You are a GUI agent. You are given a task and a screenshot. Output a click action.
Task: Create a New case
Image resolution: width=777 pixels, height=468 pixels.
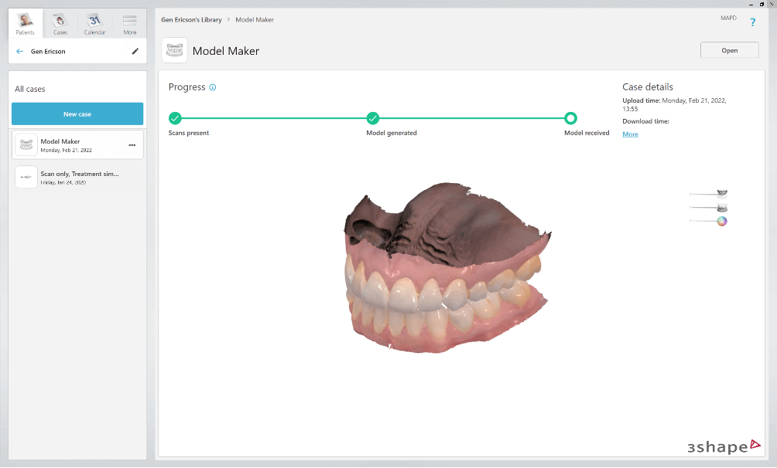tap(77, 114)
